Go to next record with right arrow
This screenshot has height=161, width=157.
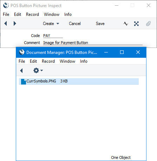[15, 24]
